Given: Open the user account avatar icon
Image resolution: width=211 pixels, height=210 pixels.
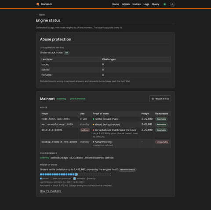Looking at the screenshot, I should pyautogui.click(x=172, y=4).
